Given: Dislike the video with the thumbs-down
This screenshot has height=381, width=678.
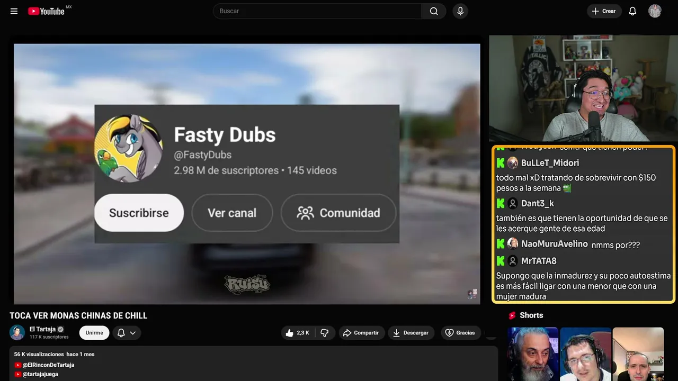Looking at the screenshot, I should pyautogui.click(x=325, y=333).
